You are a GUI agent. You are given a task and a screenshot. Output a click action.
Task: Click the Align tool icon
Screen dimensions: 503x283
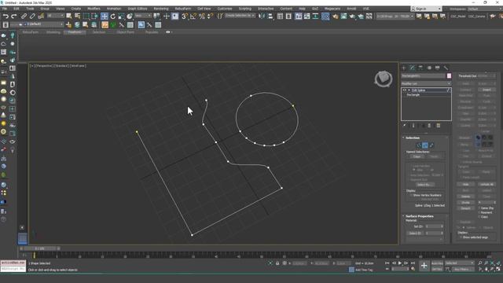[x=270, y=16]
